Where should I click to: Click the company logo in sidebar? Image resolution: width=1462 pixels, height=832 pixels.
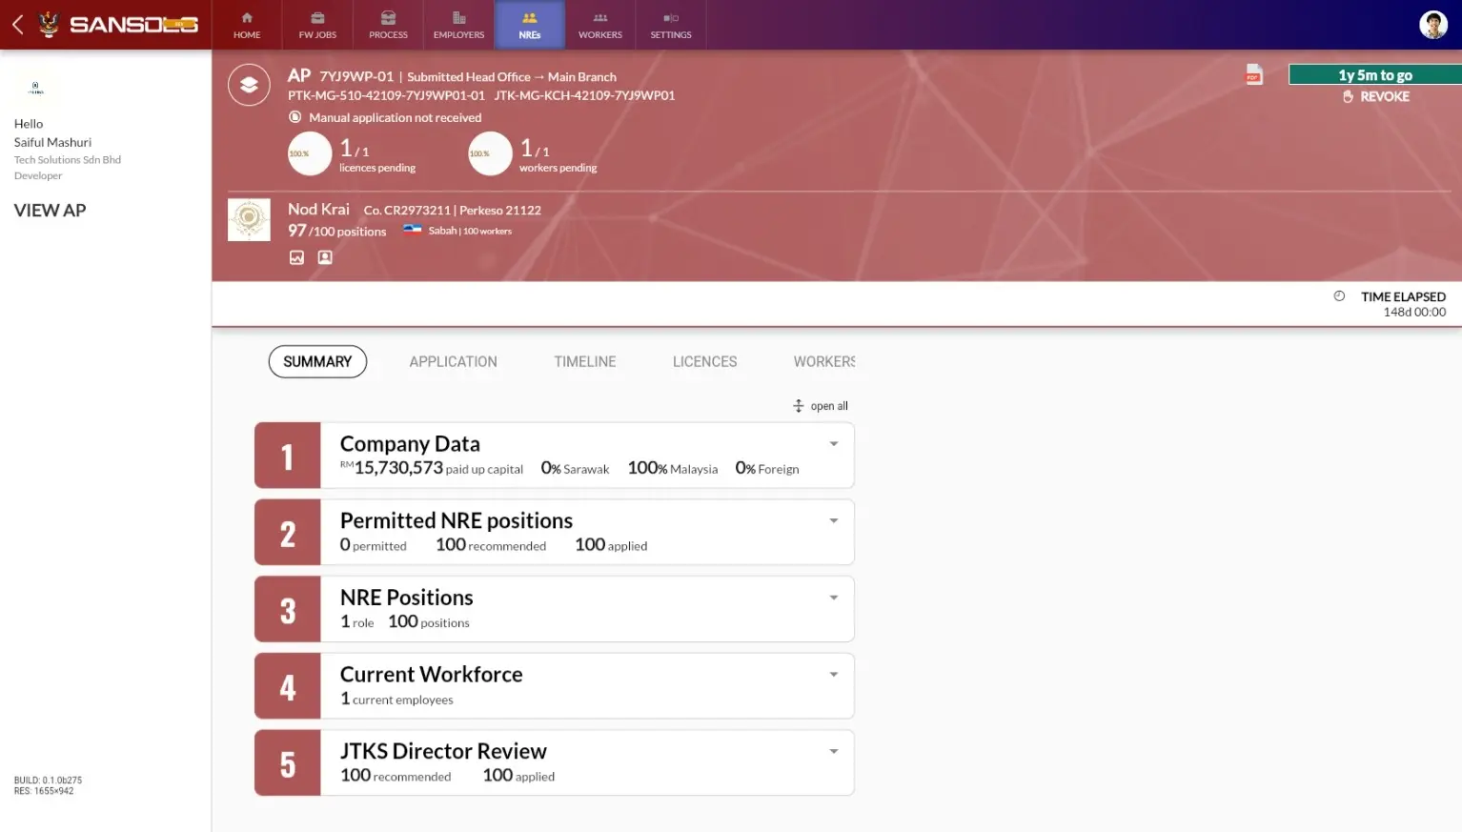tap(35, 88)
